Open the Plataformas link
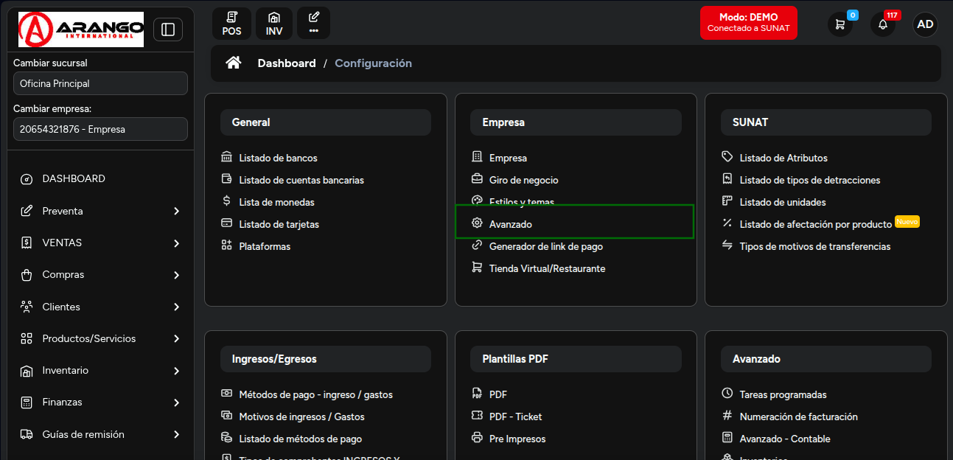The height and width of the screenshot is (460, 953). [265, 246]
